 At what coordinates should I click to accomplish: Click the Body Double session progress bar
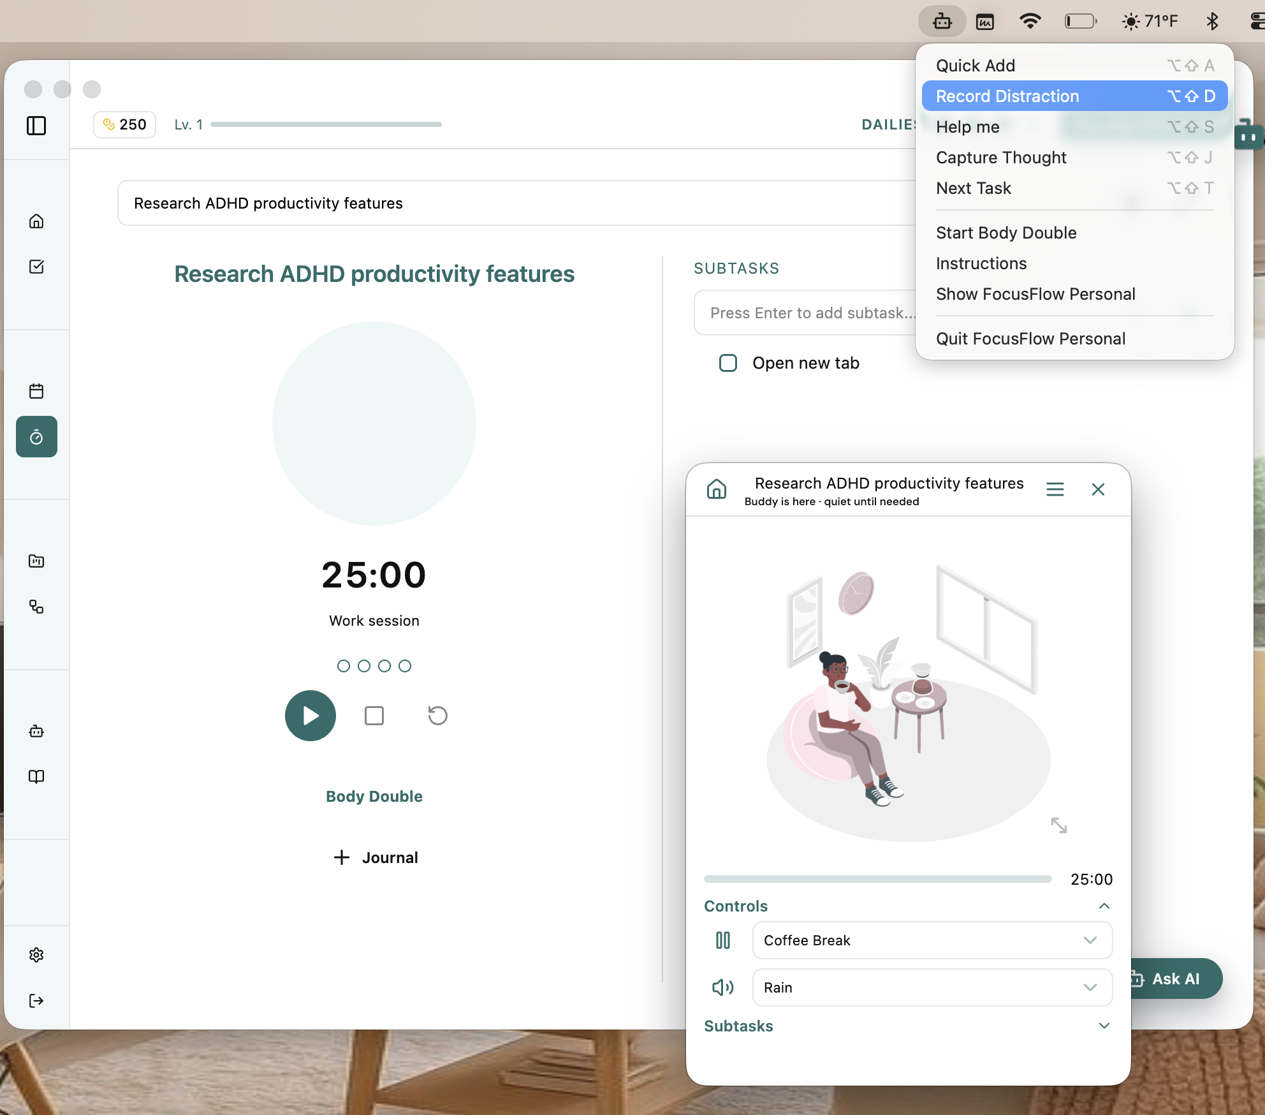tap(877, 879)
